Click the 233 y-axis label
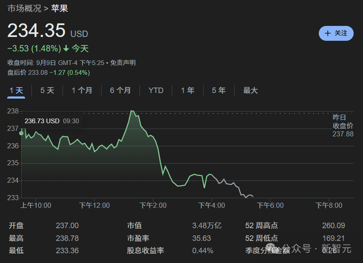 pyautogui.click(x=13, y=198)
